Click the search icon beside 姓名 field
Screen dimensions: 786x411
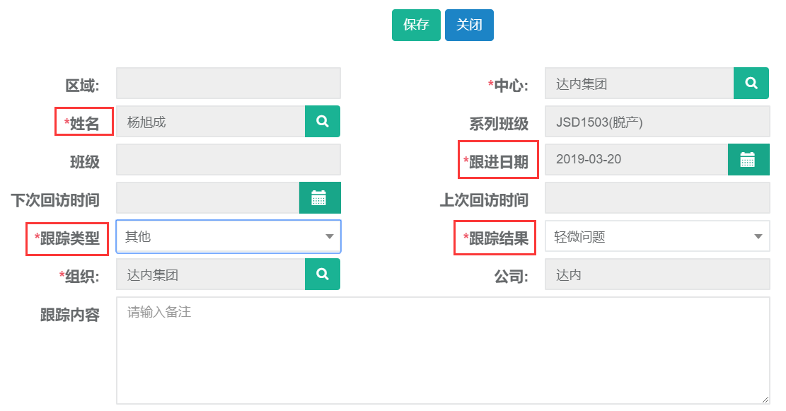323,122
